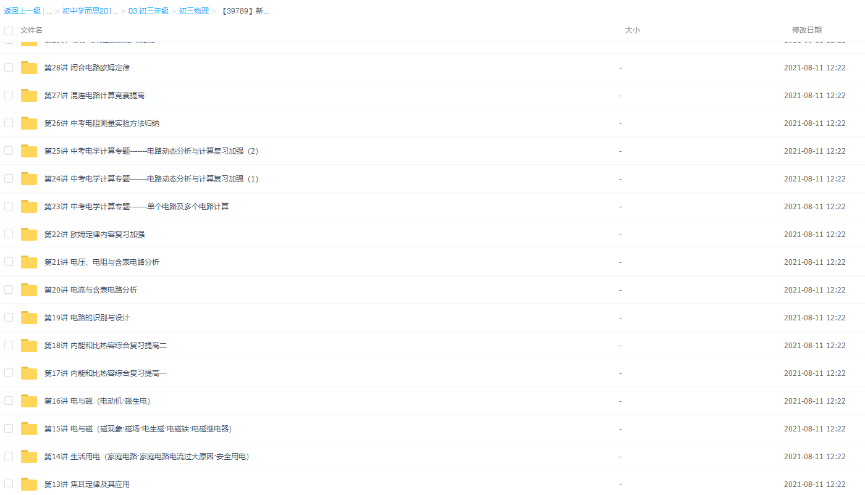Screen dimensions: 865x495
Task: Toggle the select-all checkbox beside 文件名
Action: pos(9,30)
